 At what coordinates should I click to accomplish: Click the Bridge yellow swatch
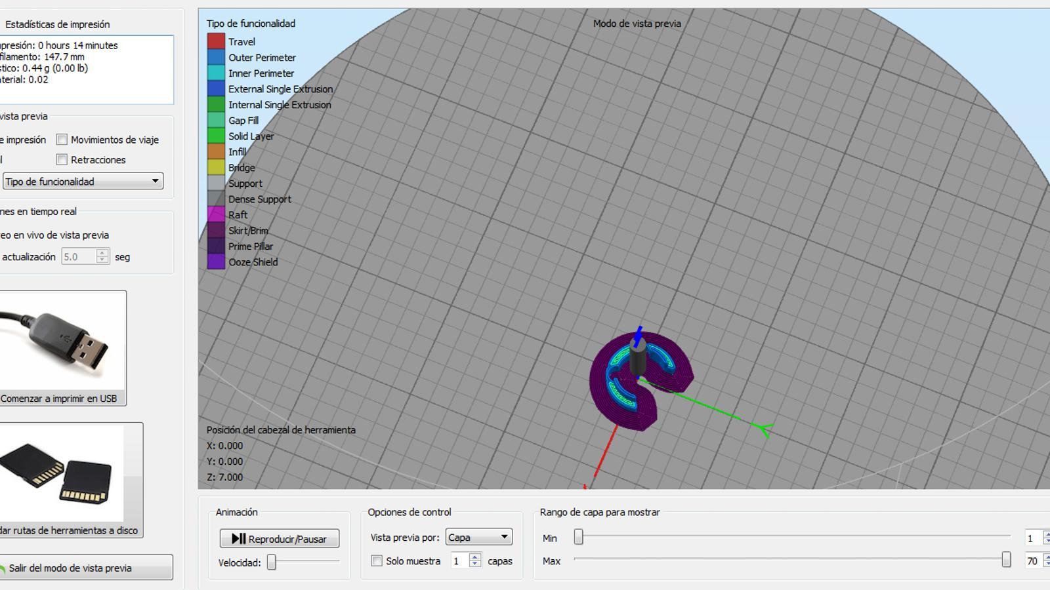tap(216, 167)
